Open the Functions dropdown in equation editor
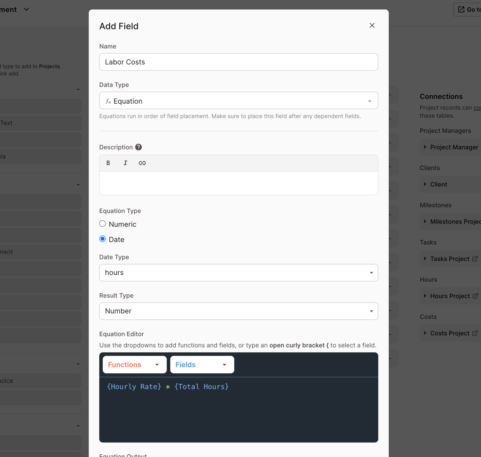Image resolution: width=481 pixels, height=457 pixels. (134, 365)
